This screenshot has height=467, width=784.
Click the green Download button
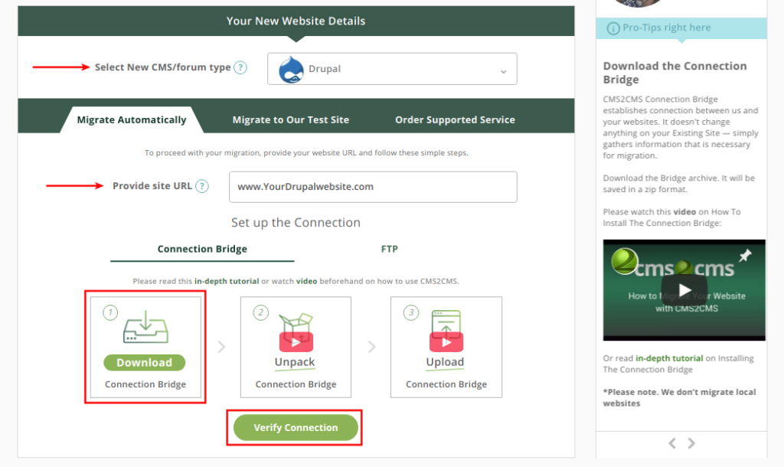coord(145,363)
